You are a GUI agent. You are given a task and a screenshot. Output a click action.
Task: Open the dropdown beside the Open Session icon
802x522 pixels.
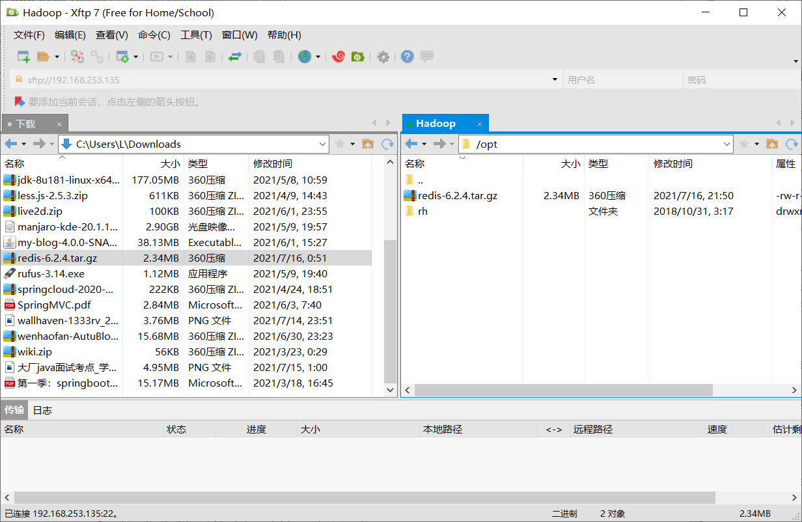pos(57,57)
